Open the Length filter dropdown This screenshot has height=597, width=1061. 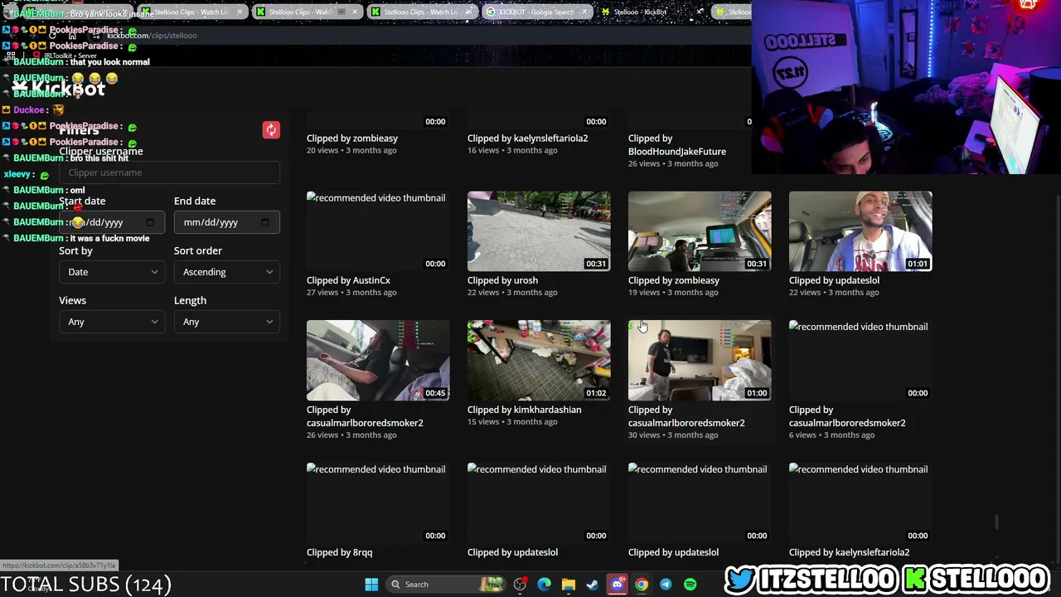[227, 322]
